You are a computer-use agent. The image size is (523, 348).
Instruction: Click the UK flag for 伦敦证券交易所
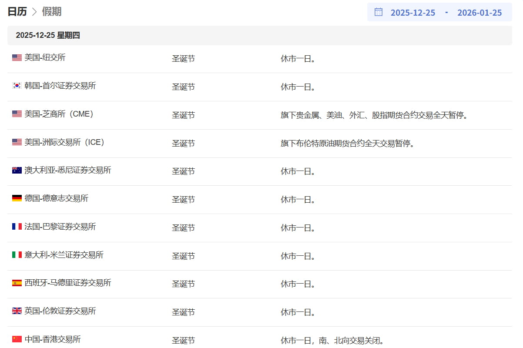pos(17,311)
